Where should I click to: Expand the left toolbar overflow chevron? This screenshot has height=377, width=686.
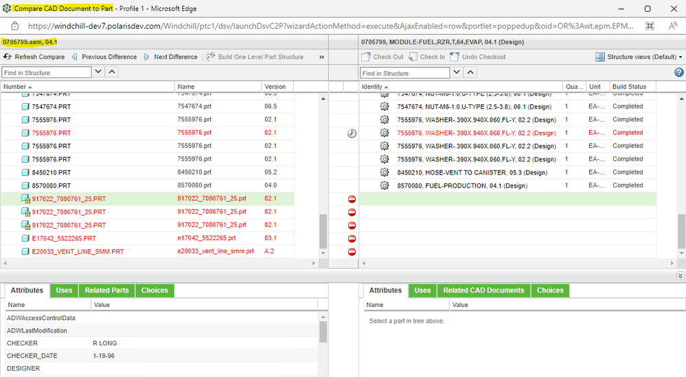coord(322,57)
